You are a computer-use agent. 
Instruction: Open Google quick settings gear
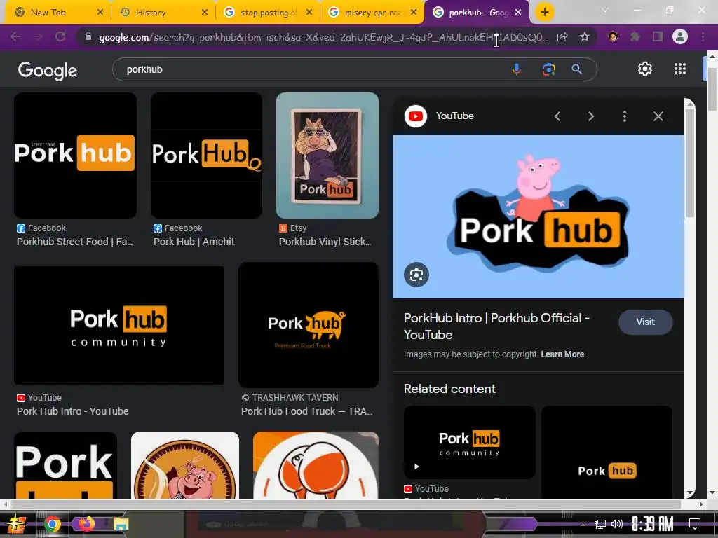[x=645, y=69]
